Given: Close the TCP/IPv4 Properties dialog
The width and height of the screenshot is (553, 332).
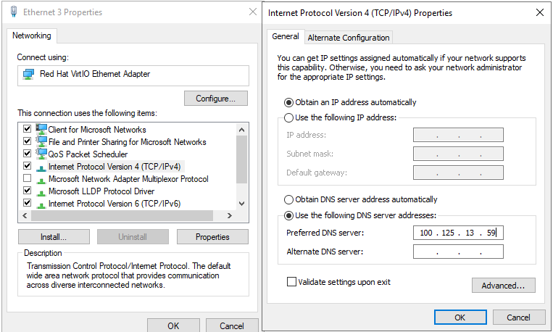Looking at the screenshot, I should click(539, 12).
